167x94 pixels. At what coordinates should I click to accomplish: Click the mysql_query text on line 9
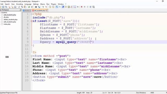(x=66, y=42)
